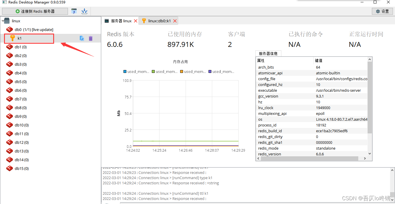This screenshot has height=204, width=395.
Task: Toggle the blue used_mem legend swatch
Action: pyautogui.click(x=125, y=71)
